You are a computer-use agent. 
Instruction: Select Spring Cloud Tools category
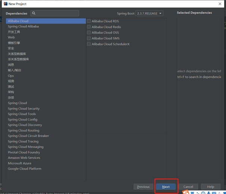pyautogui.click(x=46, y=114)
